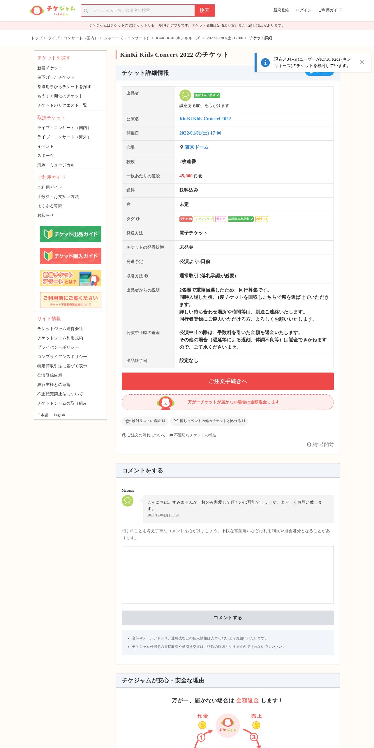Click flag icon by 不適切なチケットの報告
The image size is (374, 748).
click(x=171, y=435)
